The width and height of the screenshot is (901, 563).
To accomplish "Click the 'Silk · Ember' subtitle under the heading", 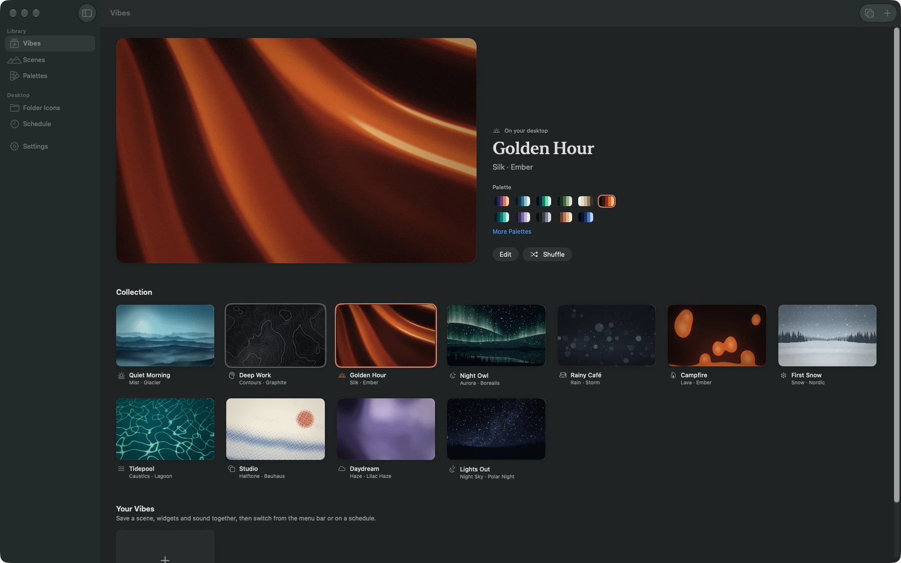I will (513, 167).
